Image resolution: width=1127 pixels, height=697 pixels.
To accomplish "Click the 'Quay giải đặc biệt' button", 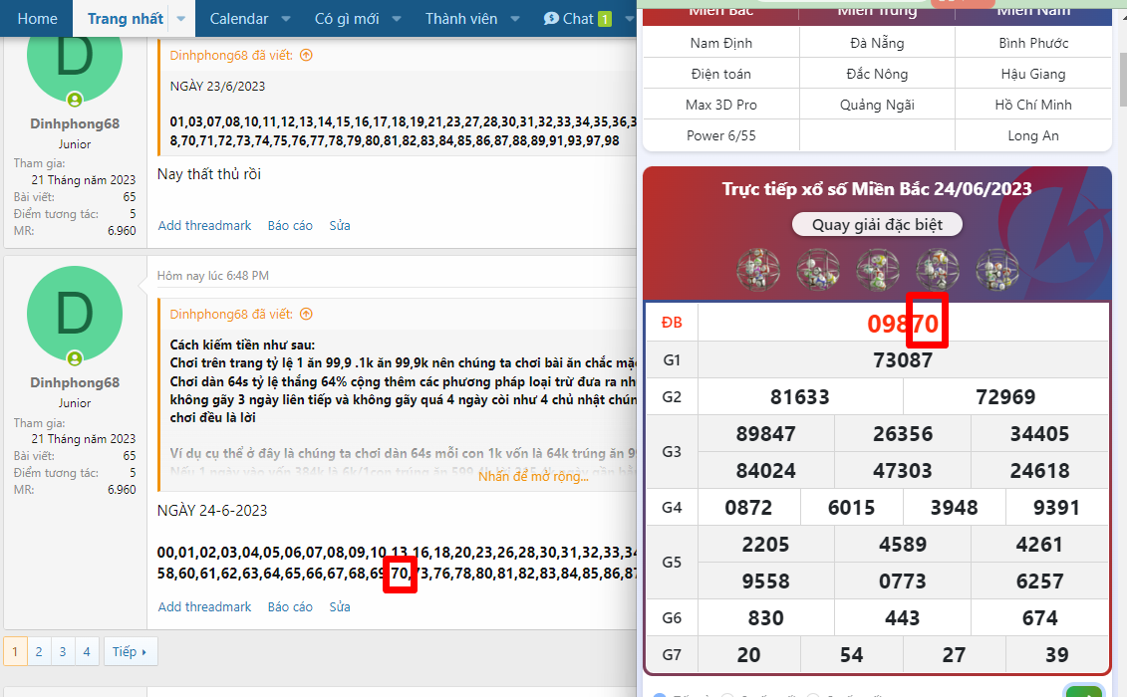I will coord(877,225).
